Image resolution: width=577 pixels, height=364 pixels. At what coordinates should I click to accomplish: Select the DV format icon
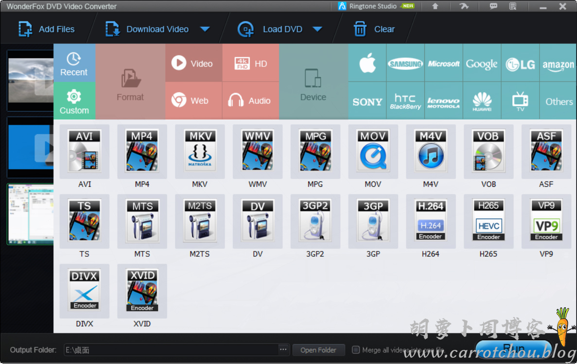pyautogui.click(x=258, y=221)
